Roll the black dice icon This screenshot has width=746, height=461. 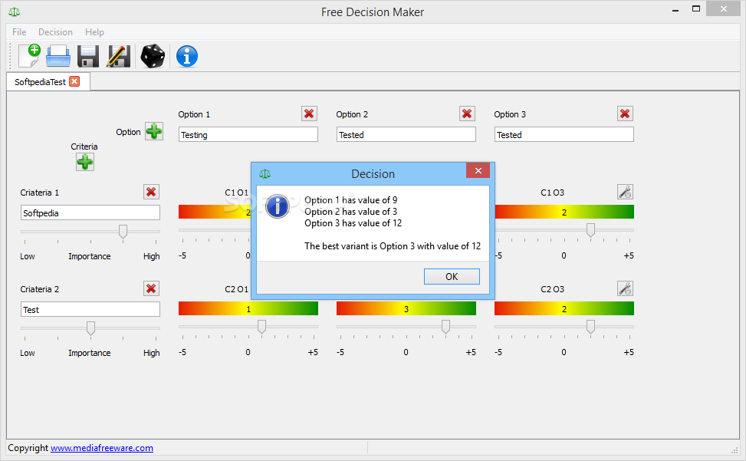click(x=153, y=56)
